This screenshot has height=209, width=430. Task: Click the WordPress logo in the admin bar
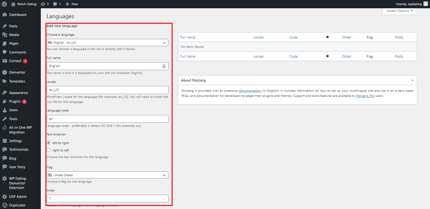click(4, 4)
